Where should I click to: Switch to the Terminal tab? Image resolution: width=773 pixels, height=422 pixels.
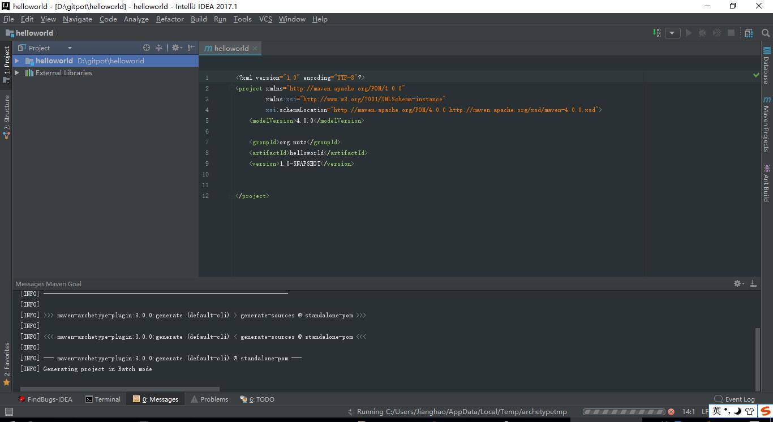click(103, 399)
